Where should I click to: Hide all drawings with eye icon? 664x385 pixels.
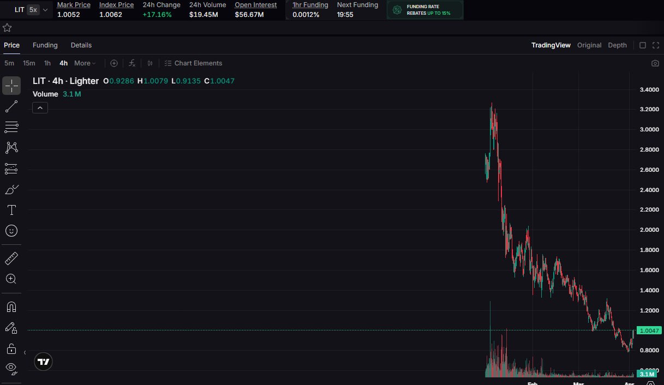click(11, 368)
